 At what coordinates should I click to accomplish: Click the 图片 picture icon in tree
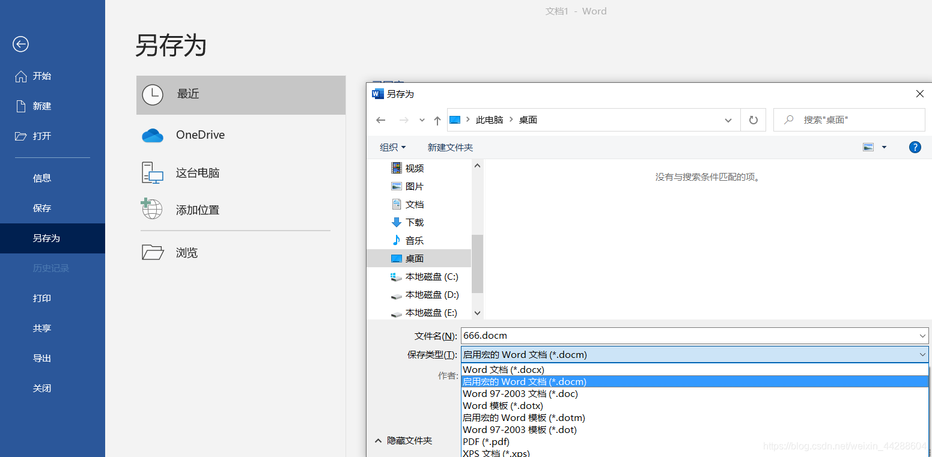[396, 186]
